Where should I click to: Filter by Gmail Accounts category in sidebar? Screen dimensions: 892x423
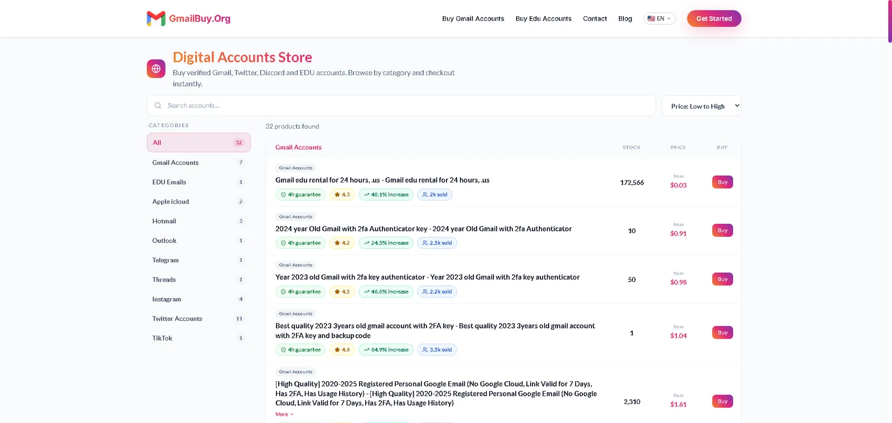tap(198, 163)
